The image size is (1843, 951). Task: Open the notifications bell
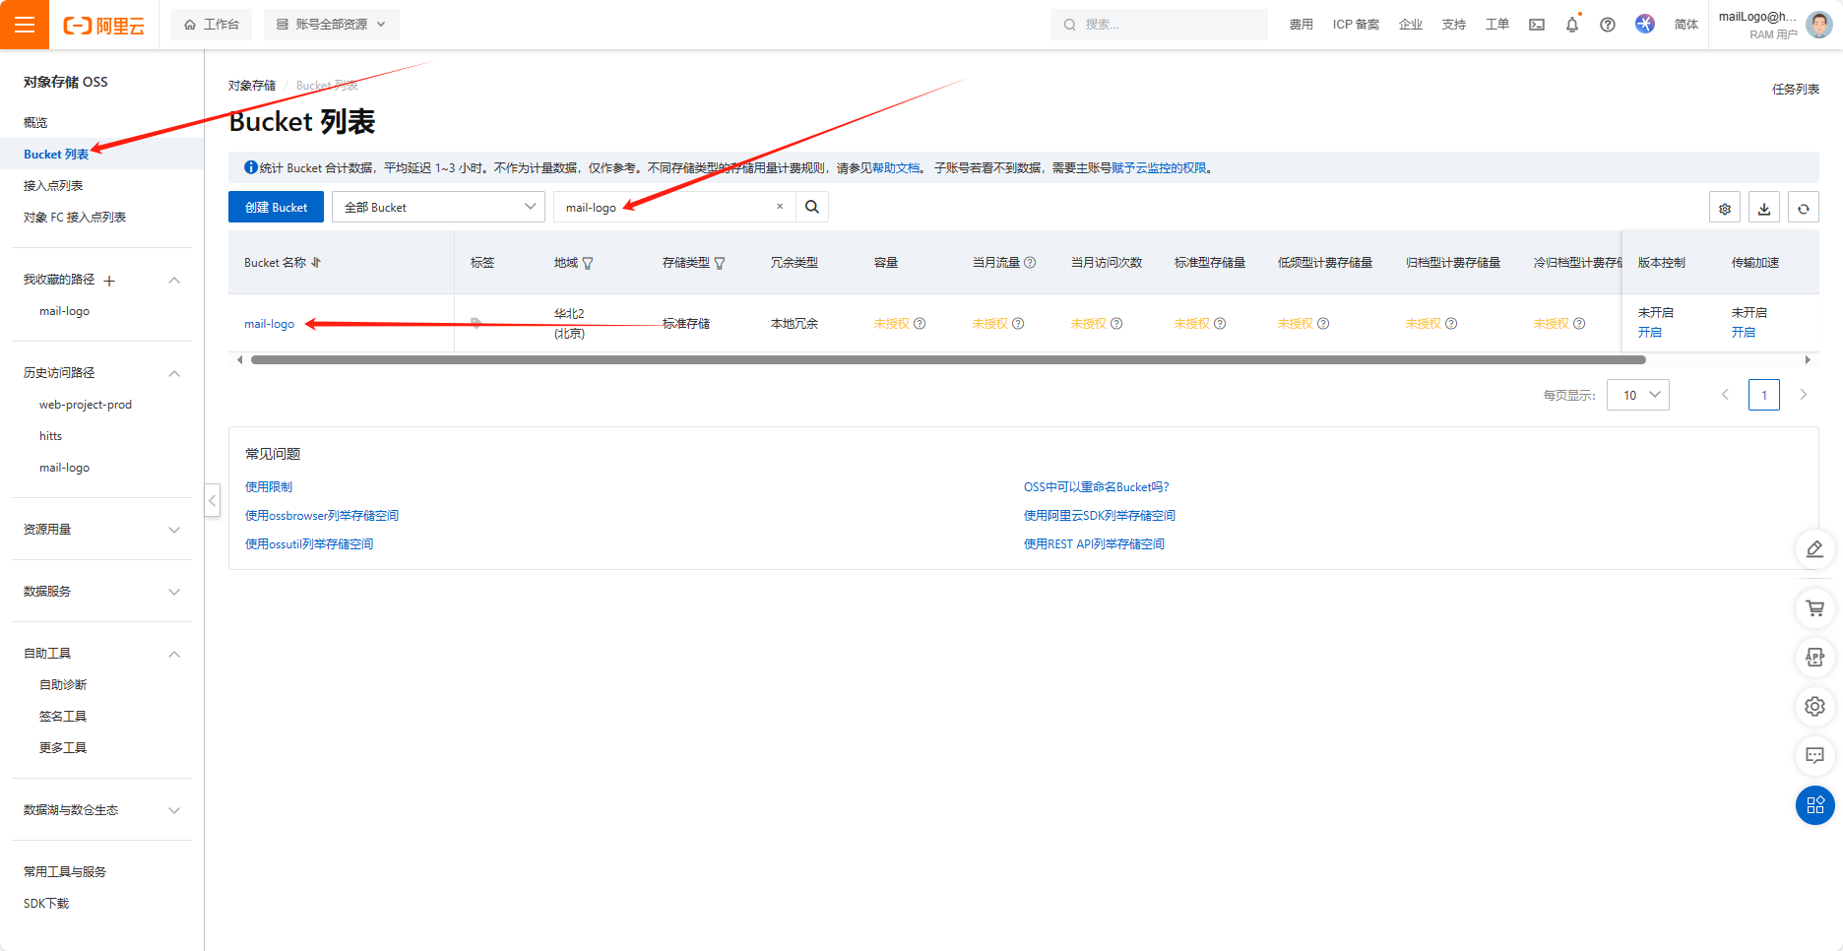pos(1571,25)
